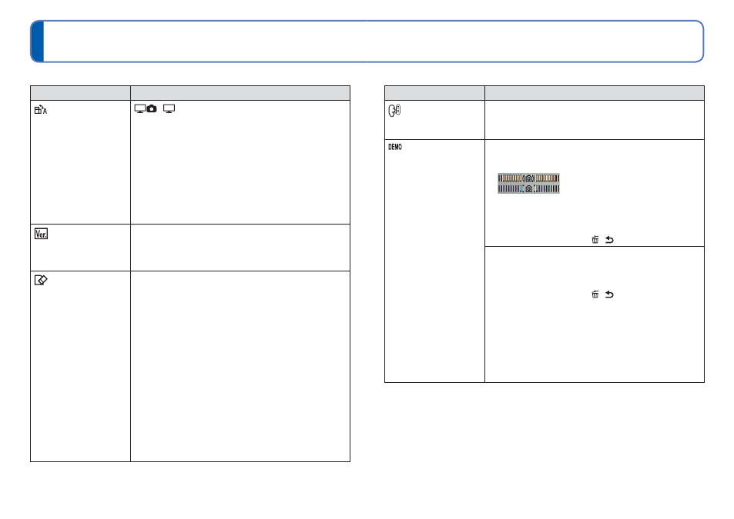Image resolution: width=734 pixels, height=519 pixels.
Task: Click the Language head-with-speech icon
Action: [394, 110]
